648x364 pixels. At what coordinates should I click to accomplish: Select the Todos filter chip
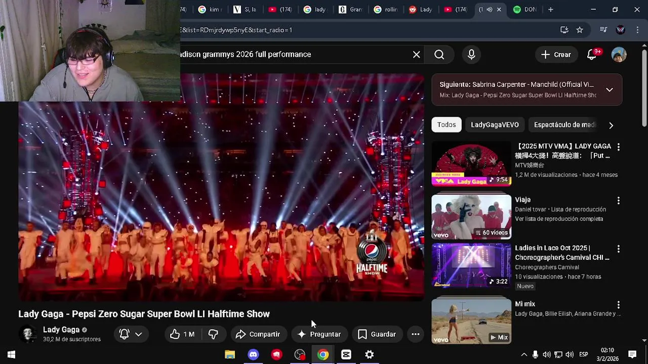pyautogui.click(x=447, y=125)
